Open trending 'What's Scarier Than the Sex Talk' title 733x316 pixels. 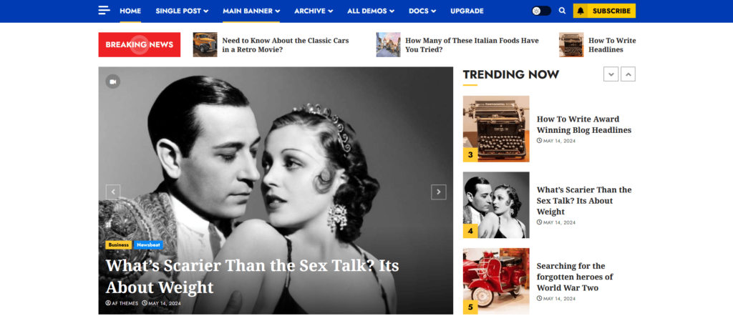[x=584, y=201]
